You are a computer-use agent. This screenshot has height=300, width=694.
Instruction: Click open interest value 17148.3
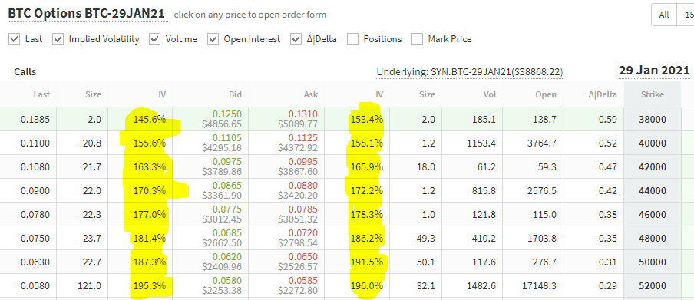[x=540, y=286]
